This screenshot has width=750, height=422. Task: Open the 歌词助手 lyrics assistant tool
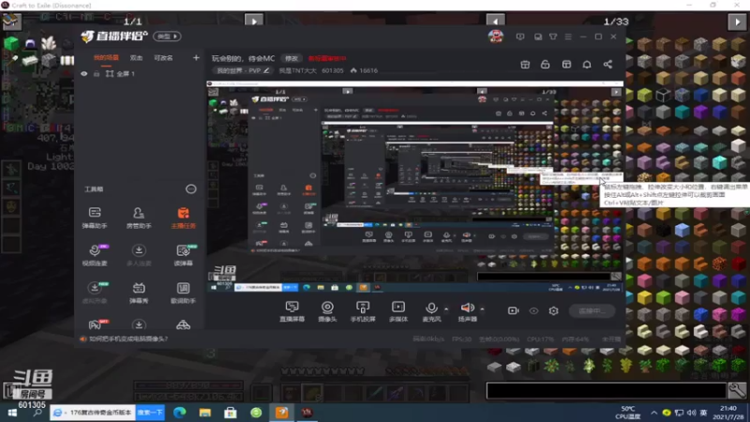(x=183, y=293)
